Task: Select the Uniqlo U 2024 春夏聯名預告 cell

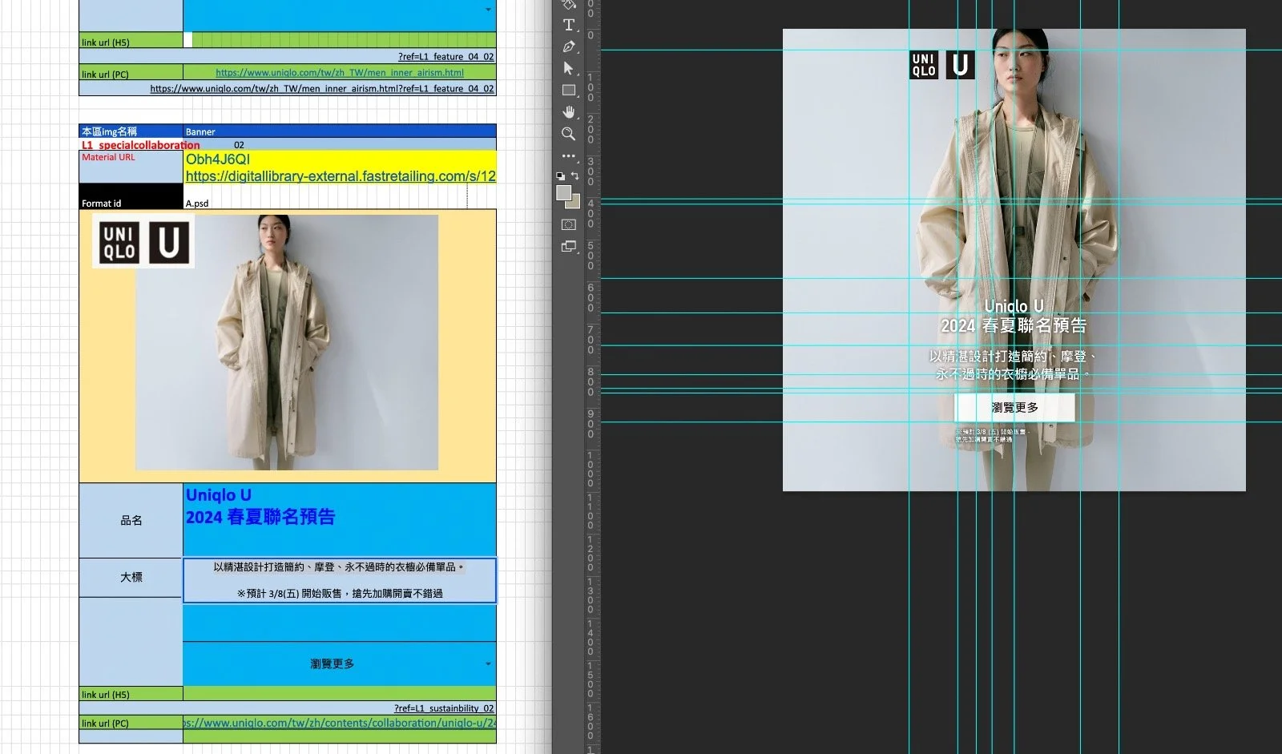Action: [340, 520]
